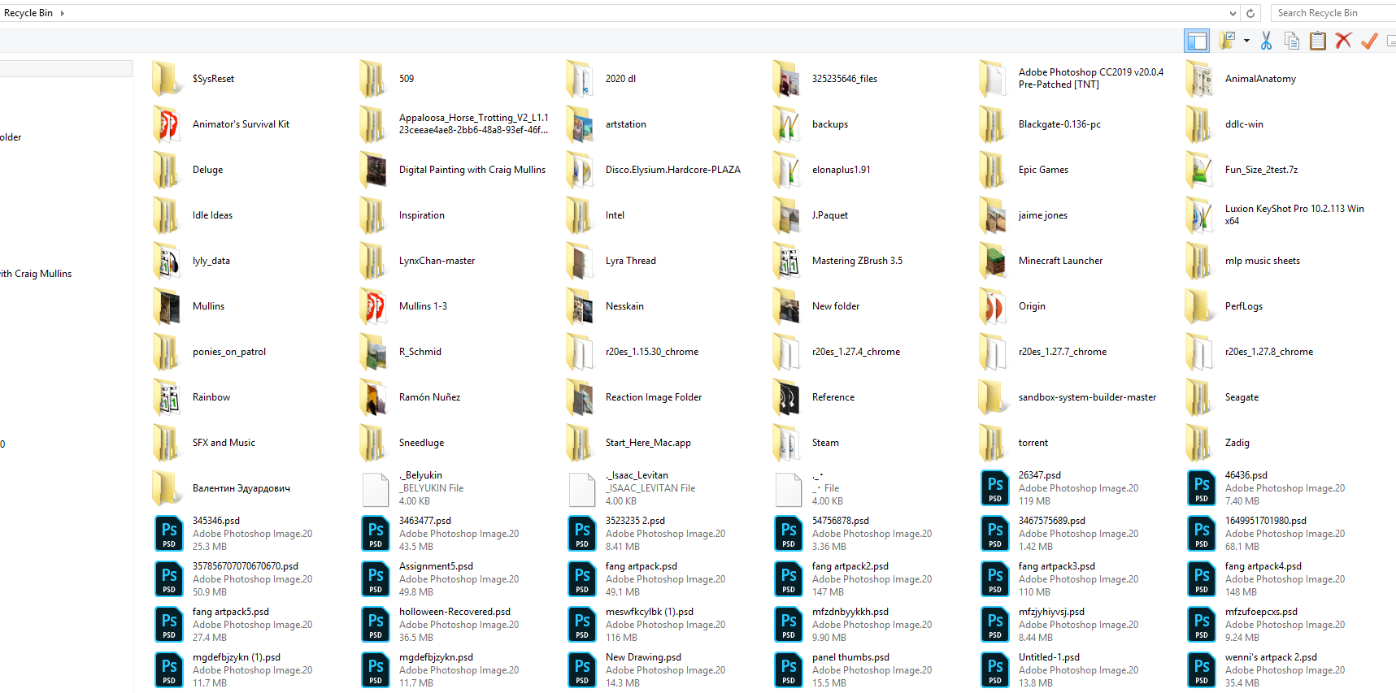The width and height of the screenshot is (1396, 693).
Task: Select the Minecraft Launcher folder
Action: [1060, 261]
